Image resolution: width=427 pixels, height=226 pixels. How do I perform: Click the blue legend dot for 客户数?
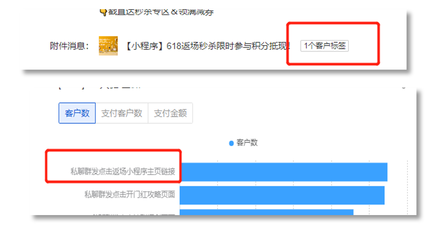click(x=231, y=143)
